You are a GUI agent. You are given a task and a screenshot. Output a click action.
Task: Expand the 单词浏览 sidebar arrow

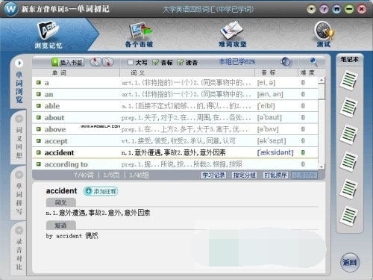tap(19, 63)
